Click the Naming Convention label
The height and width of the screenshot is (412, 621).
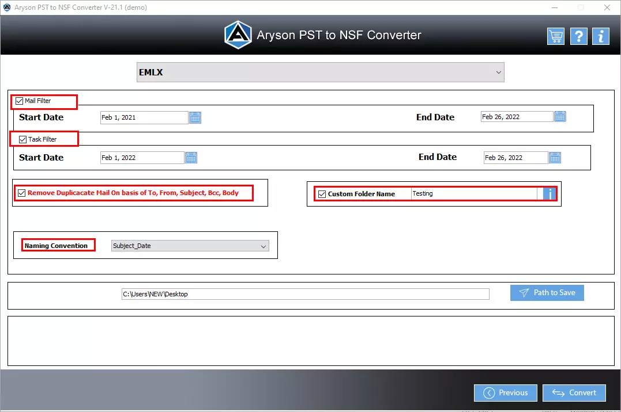pos(57,246)
